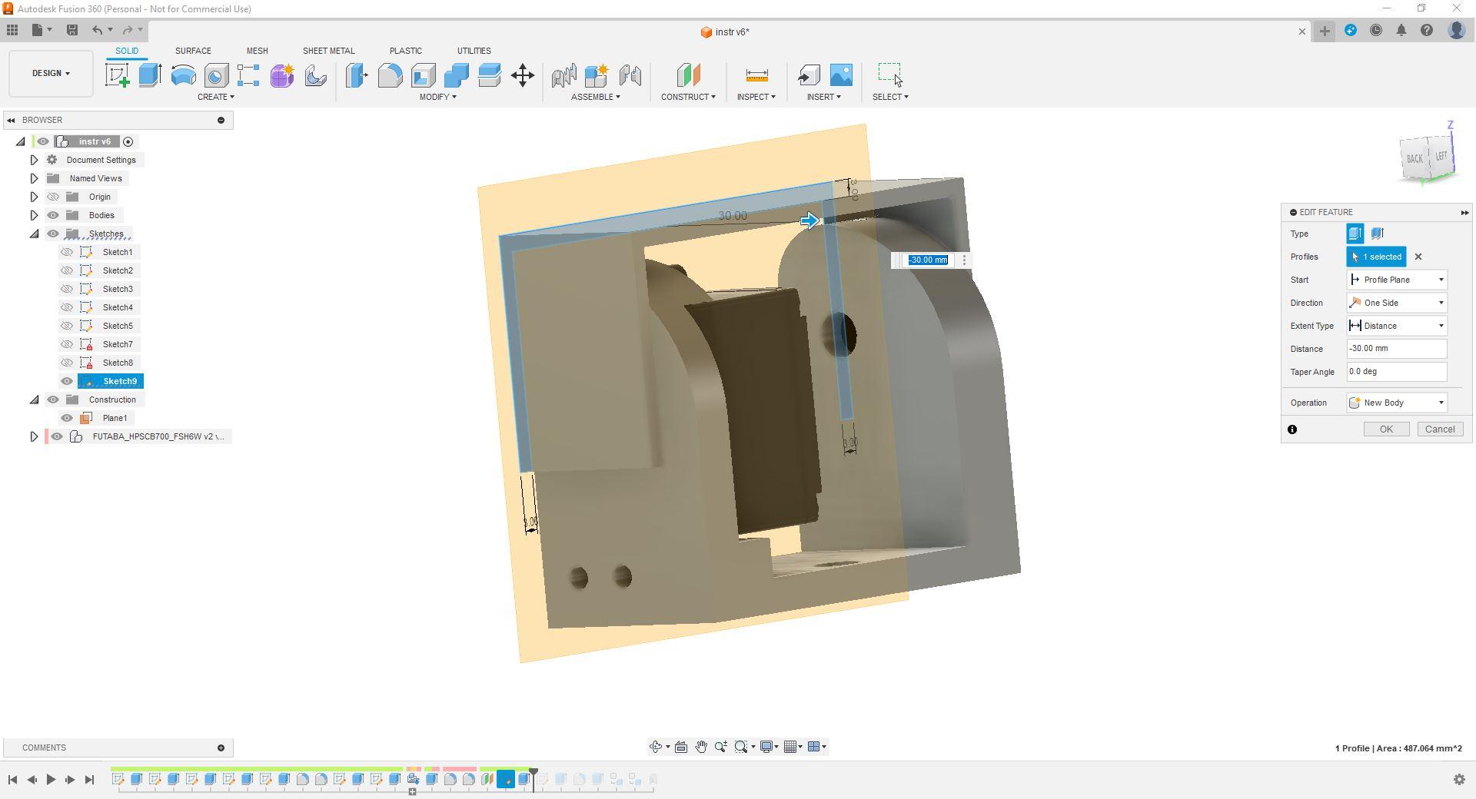The image size is (1476, 799).
Task: Select the Create Sketch tool
Action: (x=118, y=75)
